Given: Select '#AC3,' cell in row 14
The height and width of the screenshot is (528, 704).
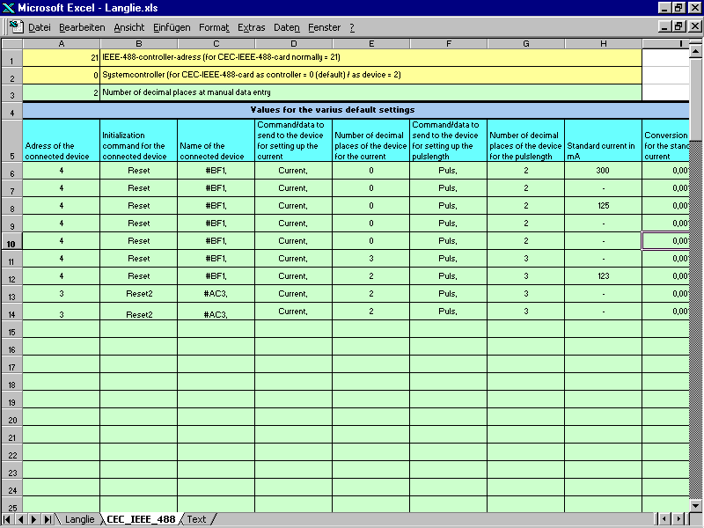Looking at the screenshot, I should (x=216, y=312).
